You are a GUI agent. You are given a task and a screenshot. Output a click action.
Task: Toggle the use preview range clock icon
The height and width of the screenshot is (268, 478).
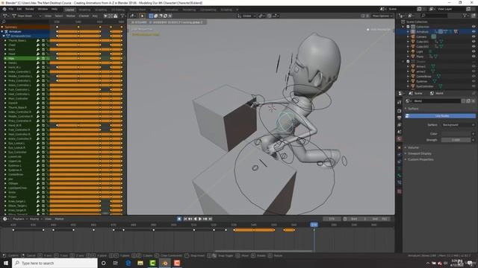[x=345, y=219]
